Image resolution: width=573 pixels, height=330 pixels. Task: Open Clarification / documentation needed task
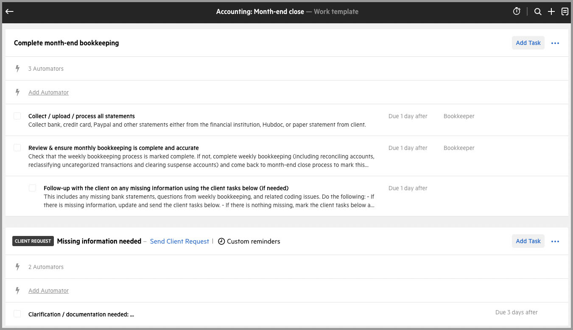[x=81, y=314]
